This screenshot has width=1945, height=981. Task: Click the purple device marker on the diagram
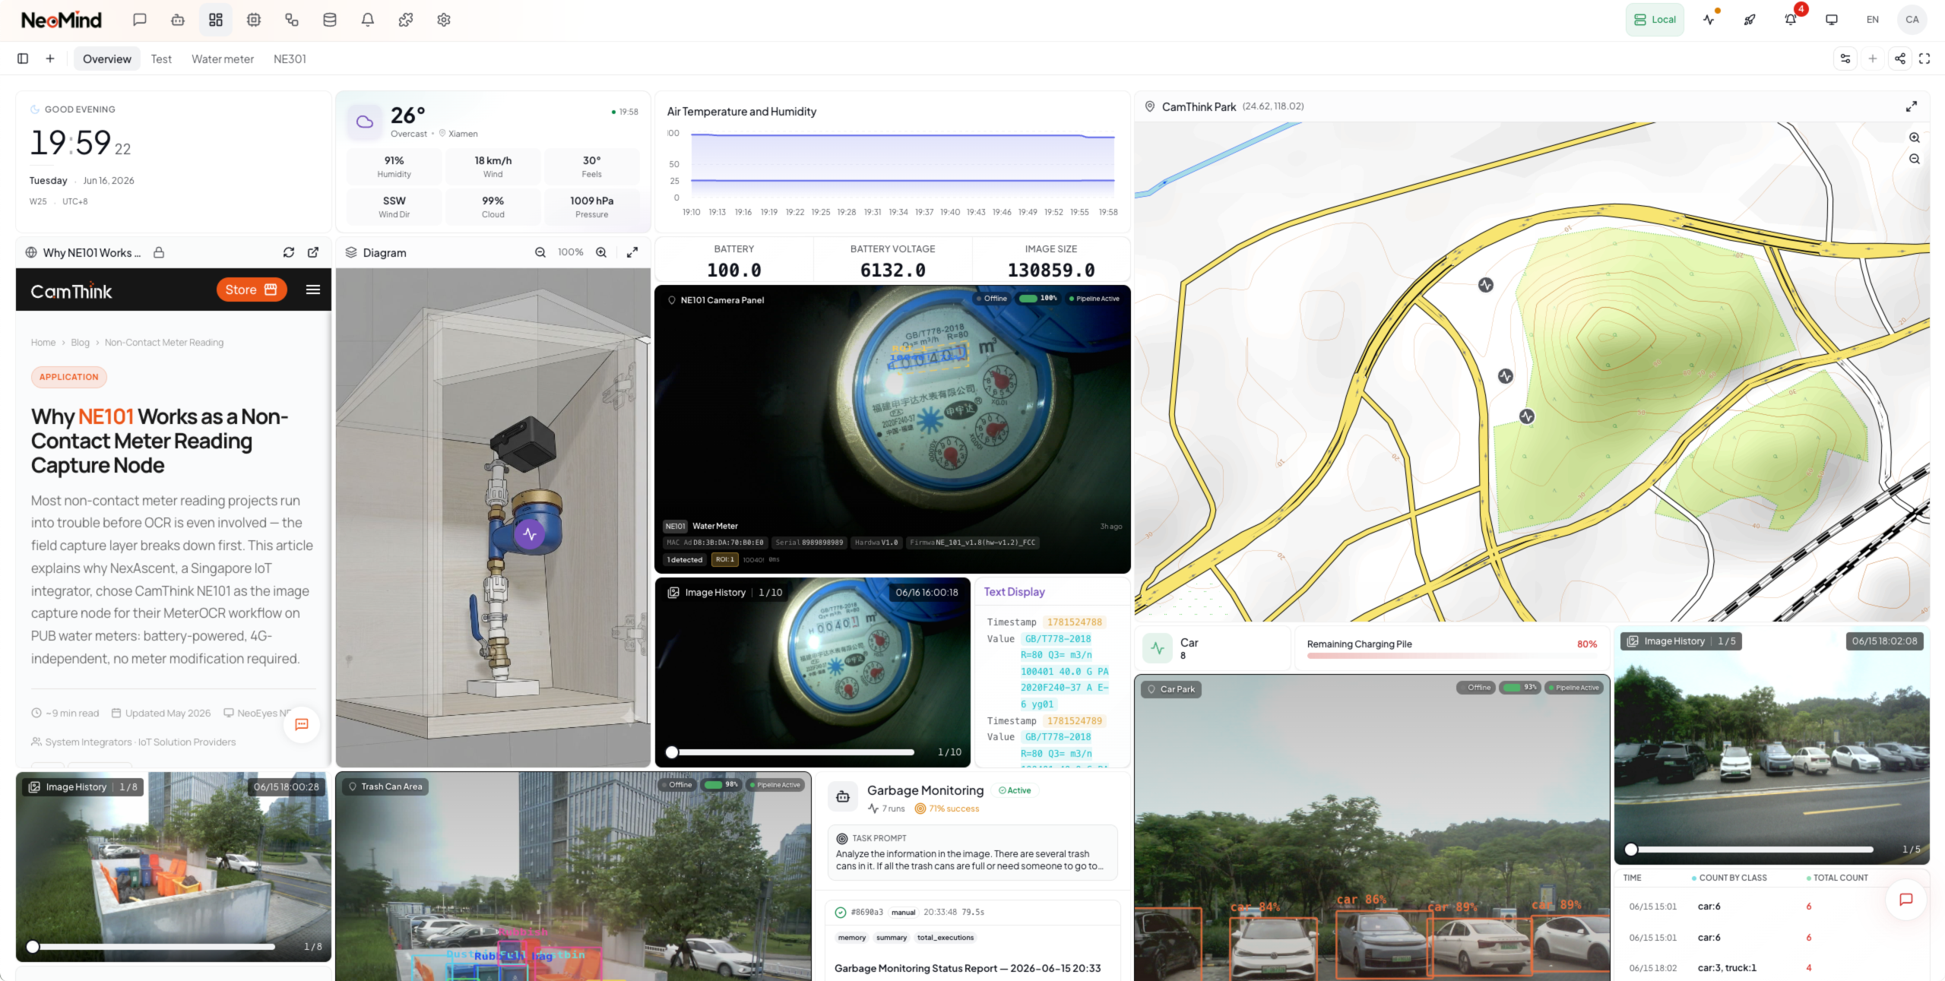click(530, 534)
